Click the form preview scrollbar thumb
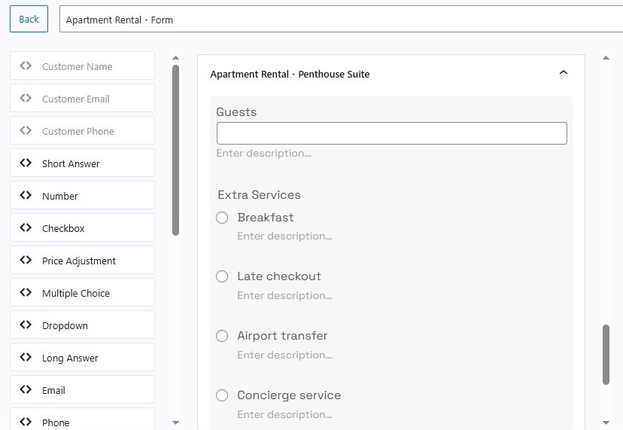This screenshot has height=430, width=623. pos(606,355)
